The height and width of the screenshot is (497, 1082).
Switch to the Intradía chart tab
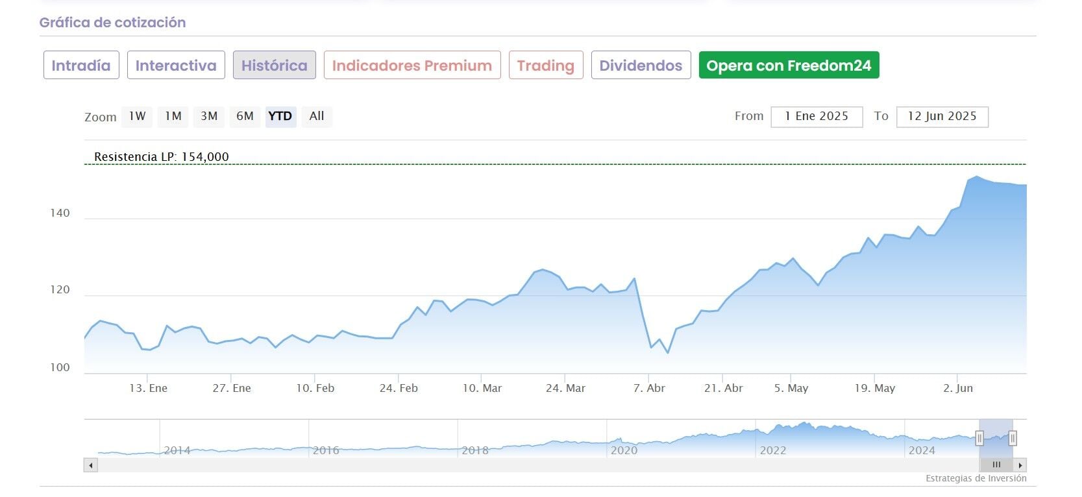(81, 66)
